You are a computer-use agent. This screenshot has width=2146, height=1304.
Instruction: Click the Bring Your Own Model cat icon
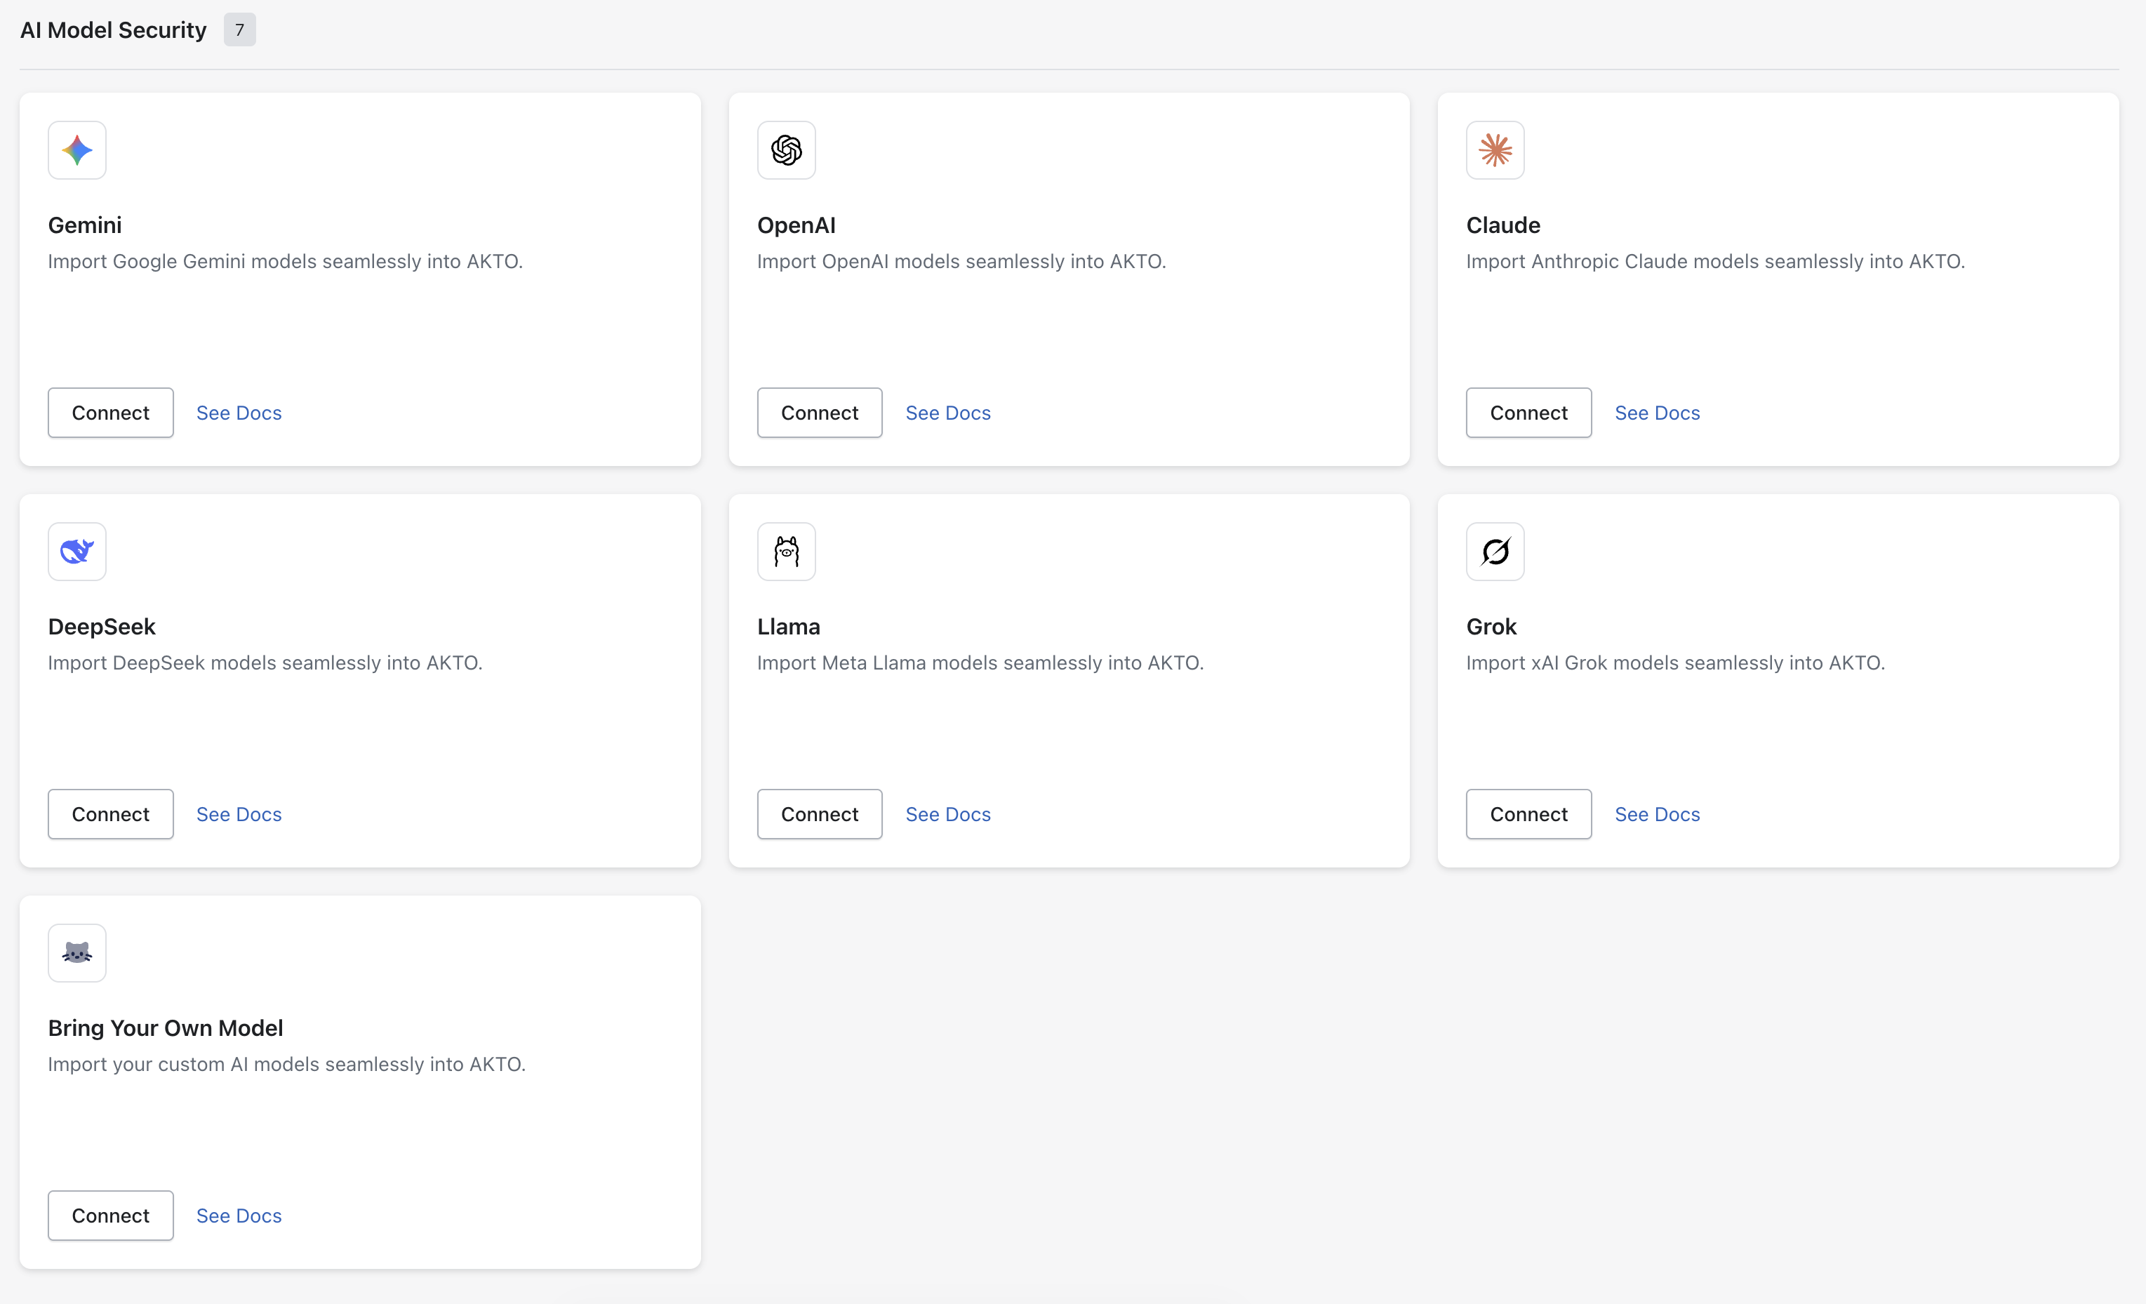pos(76,953)
